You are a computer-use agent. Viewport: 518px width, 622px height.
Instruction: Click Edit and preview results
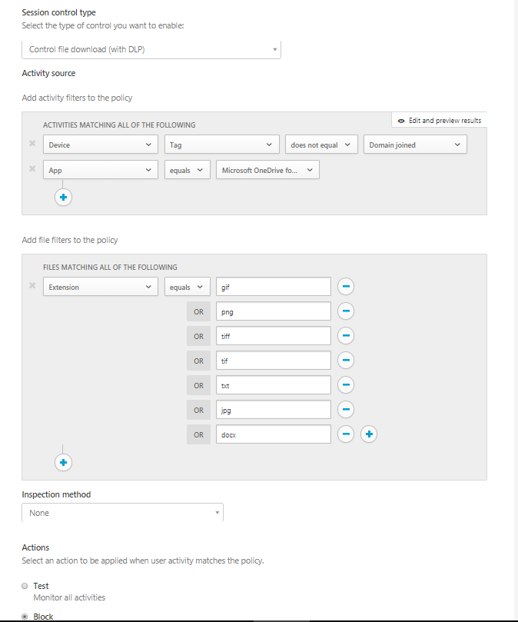click(440, 120)
